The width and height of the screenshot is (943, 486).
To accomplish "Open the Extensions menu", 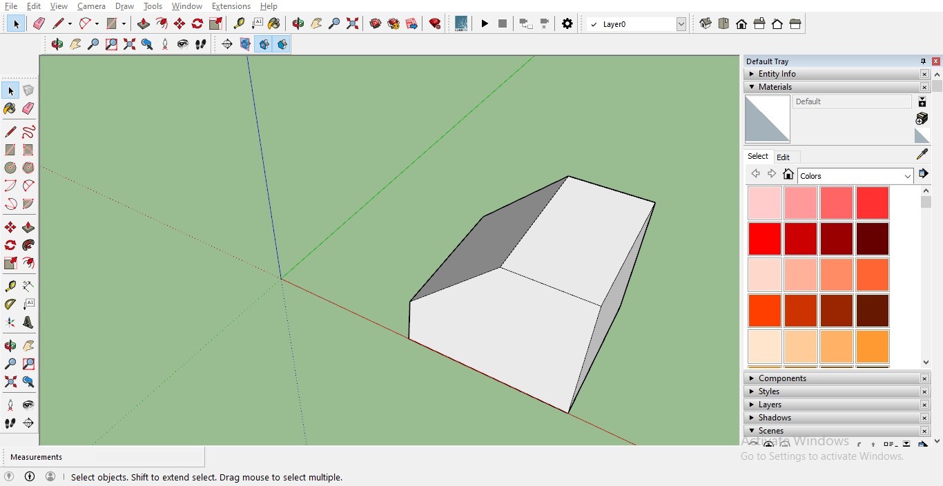I will point(231,6).
